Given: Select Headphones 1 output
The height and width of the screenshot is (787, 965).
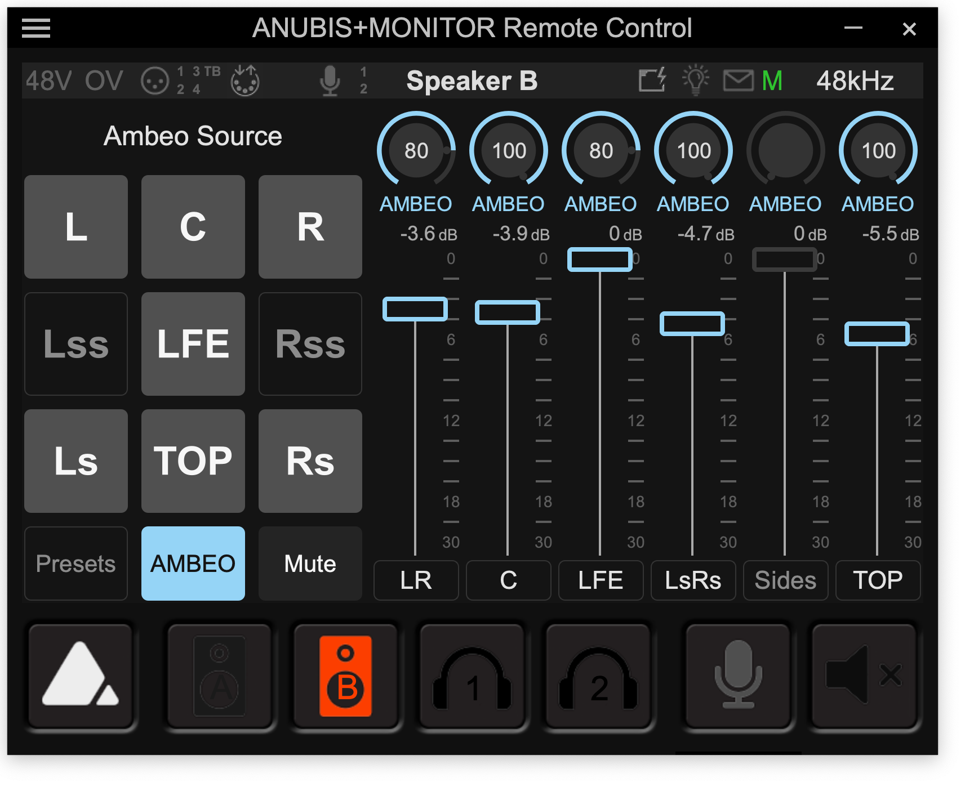Looking at the screenshot, I should [x=472, y=676].
